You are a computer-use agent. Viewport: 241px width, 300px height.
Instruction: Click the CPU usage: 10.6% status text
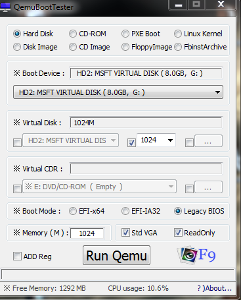[x=138, y=288]
